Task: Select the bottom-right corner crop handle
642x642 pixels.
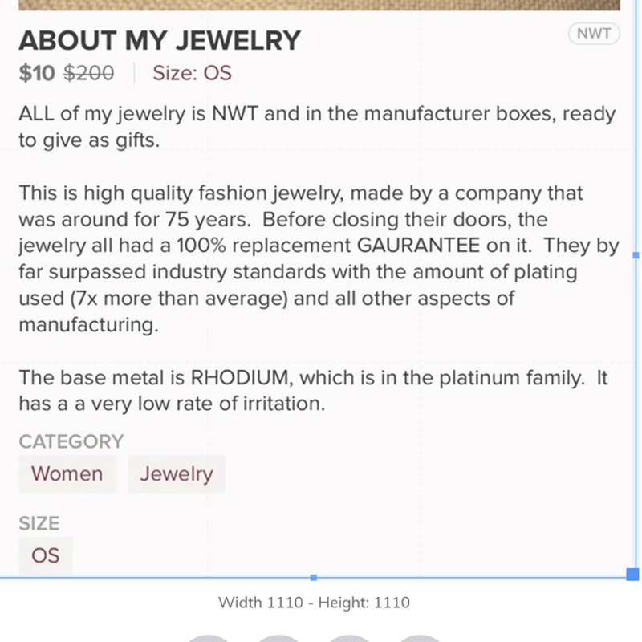Action: coord(632,574)
